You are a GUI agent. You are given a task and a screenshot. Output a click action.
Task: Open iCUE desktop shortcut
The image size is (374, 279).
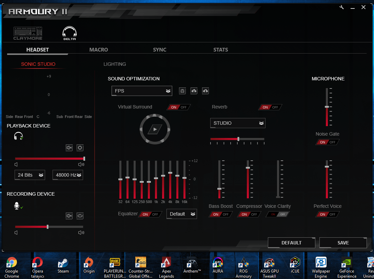(295, 265)
